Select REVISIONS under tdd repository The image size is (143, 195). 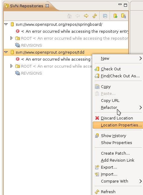coord(31,73)
